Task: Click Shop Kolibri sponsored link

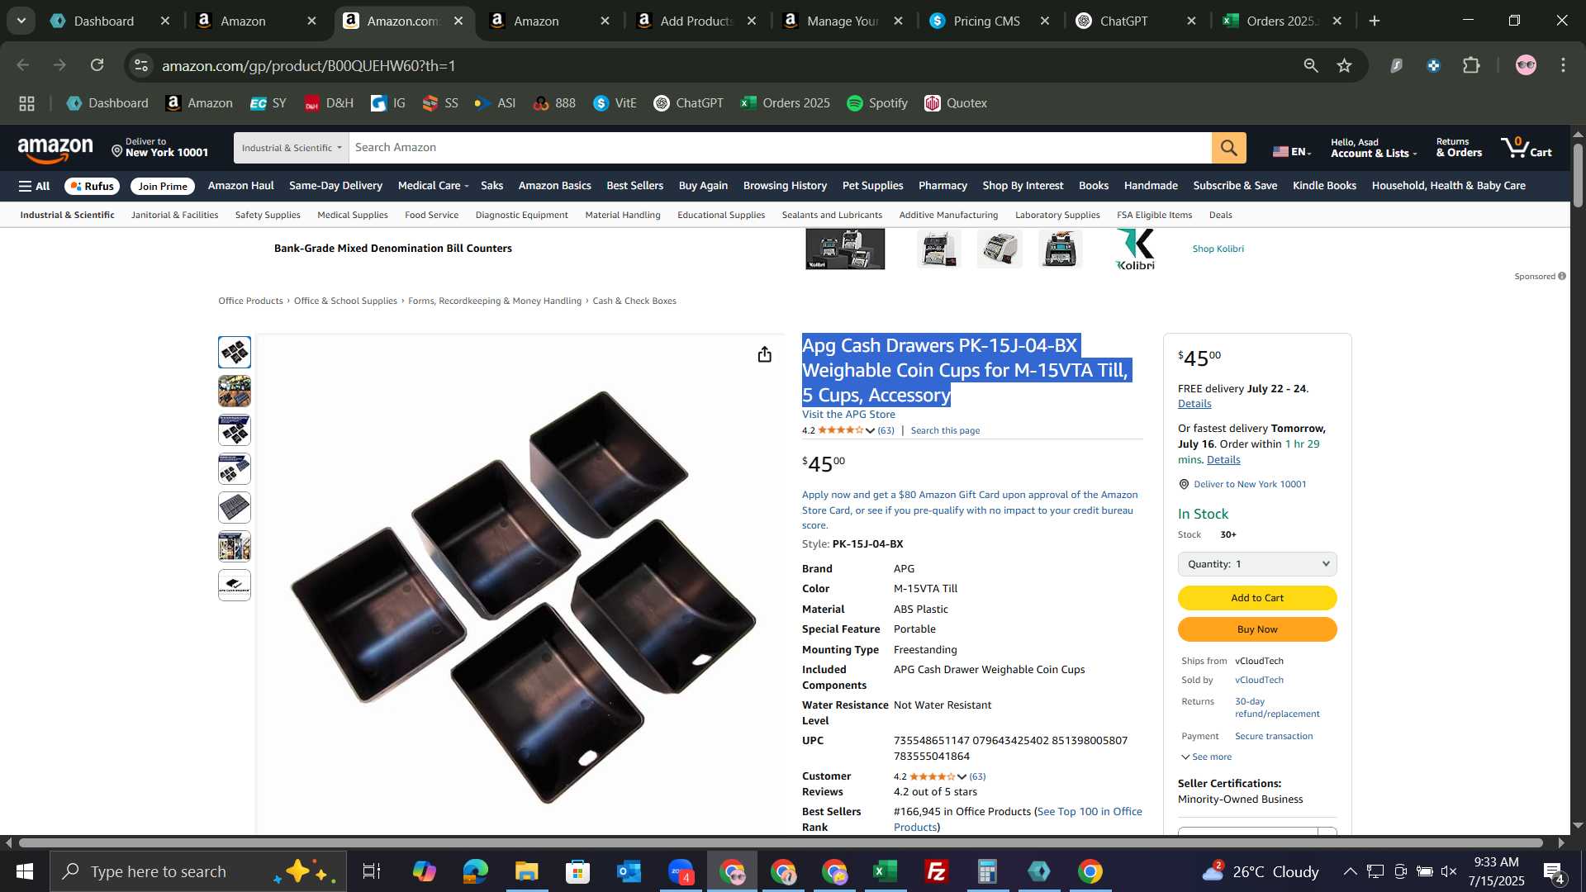Action: click(1218, 249)
